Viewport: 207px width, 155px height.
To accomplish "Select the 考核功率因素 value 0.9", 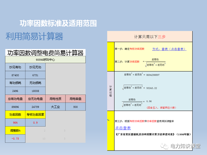I will (35, 123).
